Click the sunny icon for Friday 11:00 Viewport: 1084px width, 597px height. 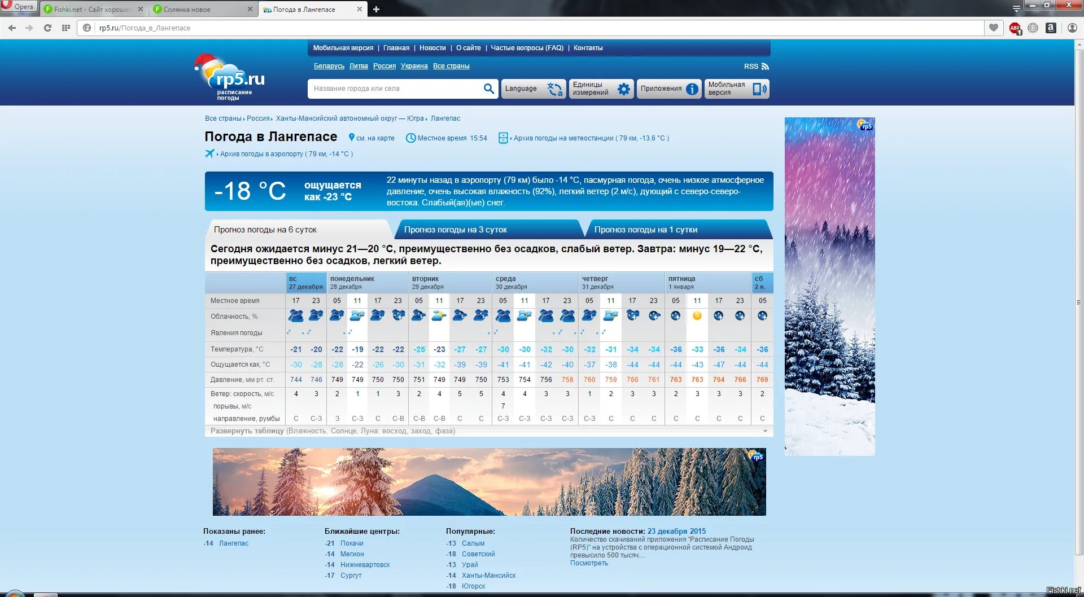697,316
